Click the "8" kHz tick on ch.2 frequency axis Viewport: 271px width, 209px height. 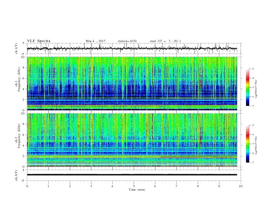pyautogui.click(x=24, y=124)
